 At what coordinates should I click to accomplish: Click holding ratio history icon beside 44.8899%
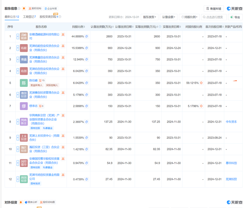pos(86,36)
